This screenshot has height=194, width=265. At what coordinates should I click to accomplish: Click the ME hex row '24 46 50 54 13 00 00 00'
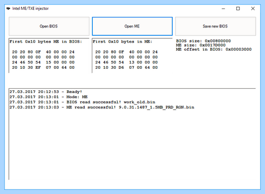(x=126, y=63)
